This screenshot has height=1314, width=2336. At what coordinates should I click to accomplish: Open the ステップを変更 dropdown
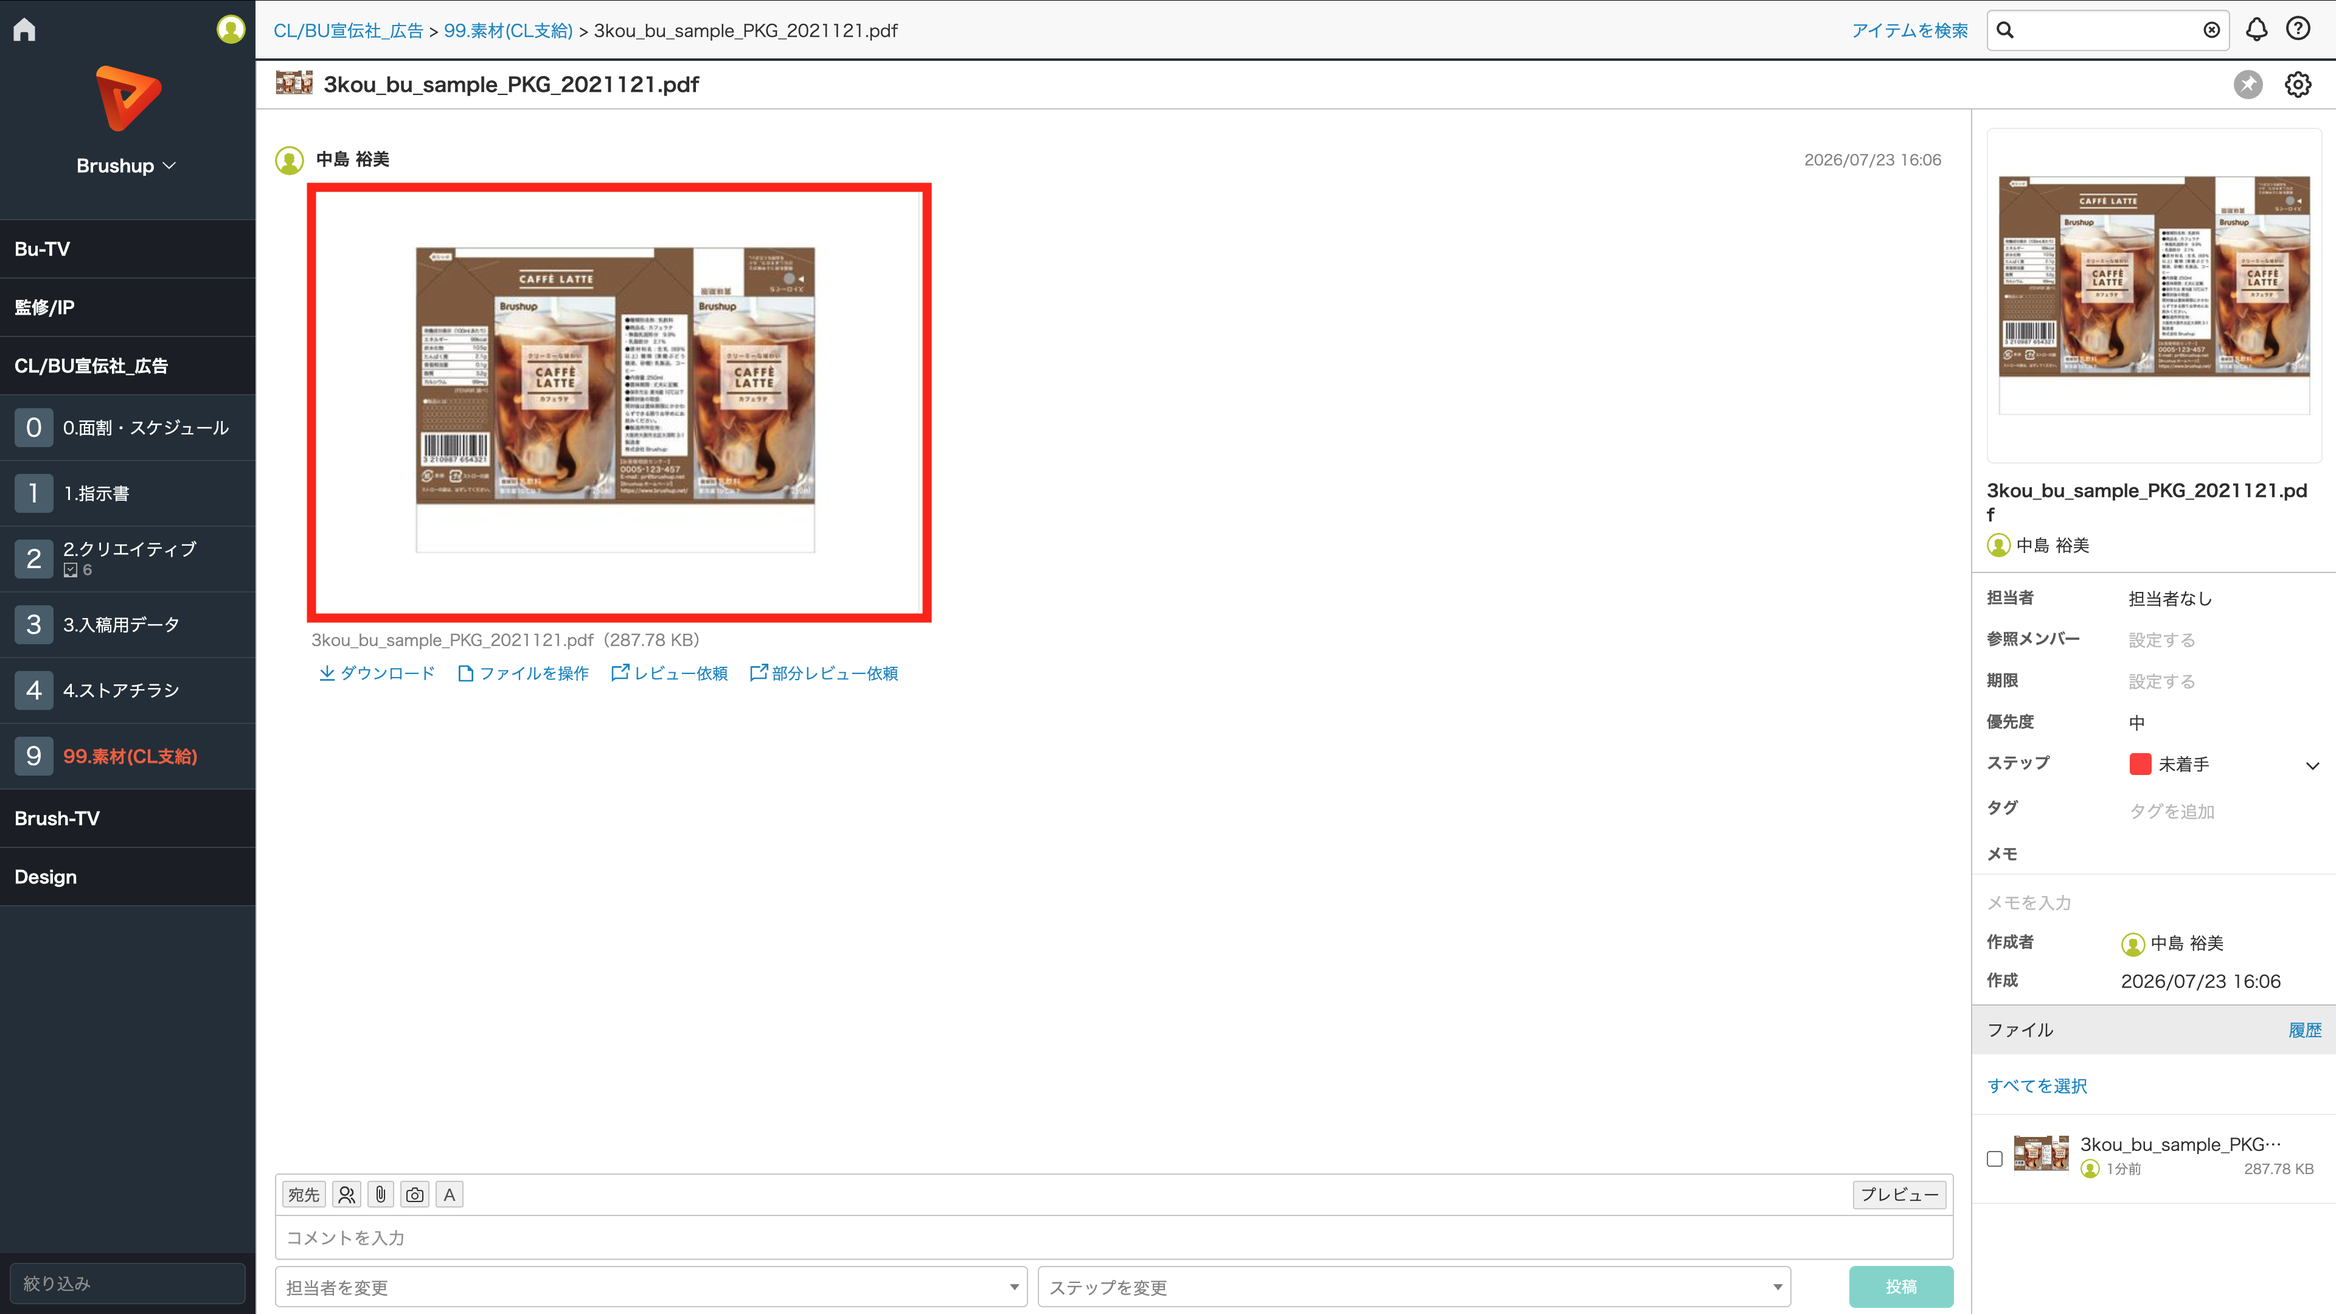(1414, 1287)
